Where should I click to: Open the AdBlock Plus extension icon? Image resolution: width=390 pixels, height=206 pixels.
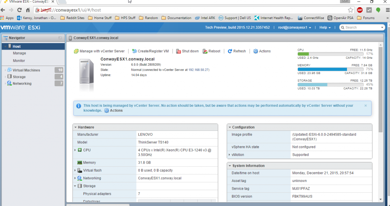point(360,10)
